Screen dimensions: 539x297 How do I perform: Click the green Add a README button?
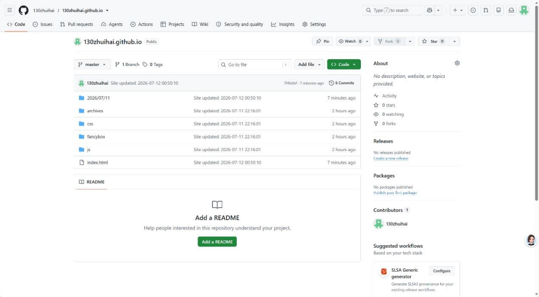pyautogui.click(x=217, y=241)
